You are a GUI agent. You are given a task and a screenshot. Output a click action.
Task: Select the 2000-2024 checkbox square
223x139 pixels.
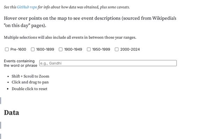coord(117,49)
